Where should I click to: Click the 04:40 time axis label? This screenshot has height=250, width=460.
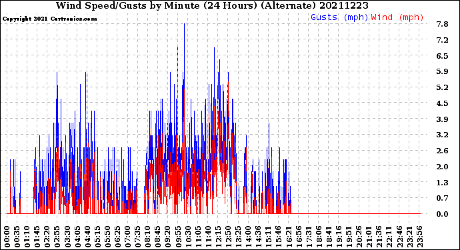88,237
